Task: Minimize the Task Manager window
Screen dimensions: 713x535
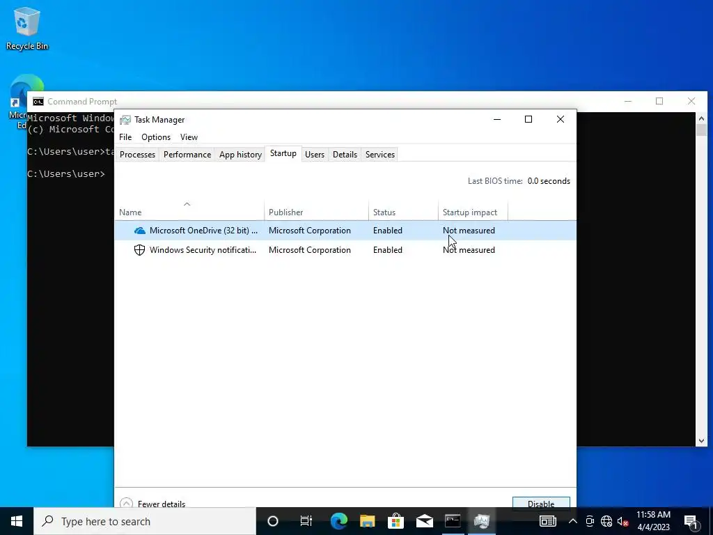Action: pos(497,119)
